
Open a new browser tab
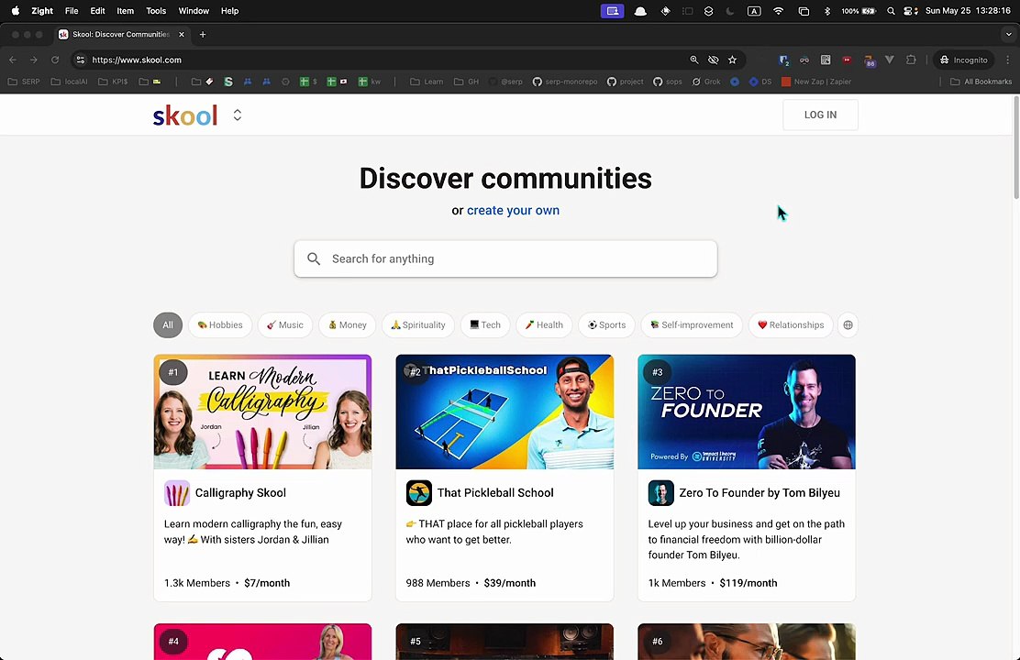(x=203, y=35)
